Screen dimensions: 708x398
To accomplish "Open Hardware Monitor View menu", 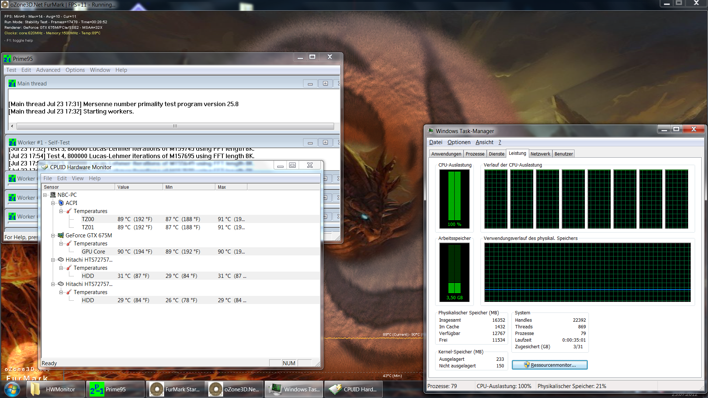I will [77, 178].
